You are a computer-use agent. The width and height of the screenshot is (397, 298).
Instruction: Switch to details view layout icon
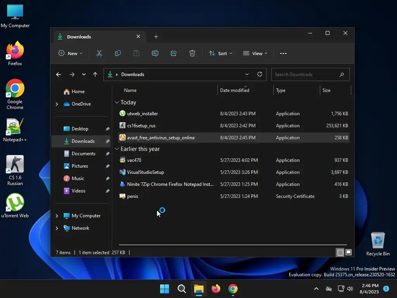(340, 252)
